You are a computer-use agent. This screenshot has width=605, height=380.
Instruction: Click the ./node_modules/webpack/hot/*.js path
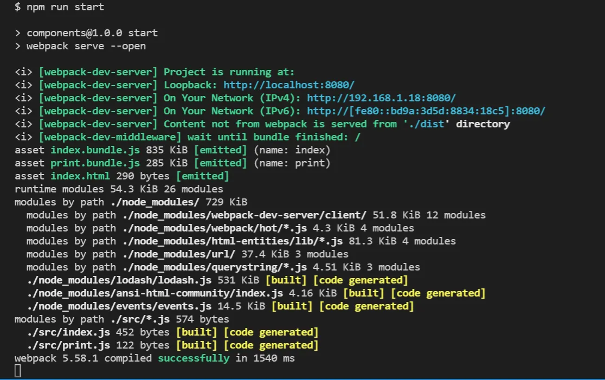click(215, 228)
